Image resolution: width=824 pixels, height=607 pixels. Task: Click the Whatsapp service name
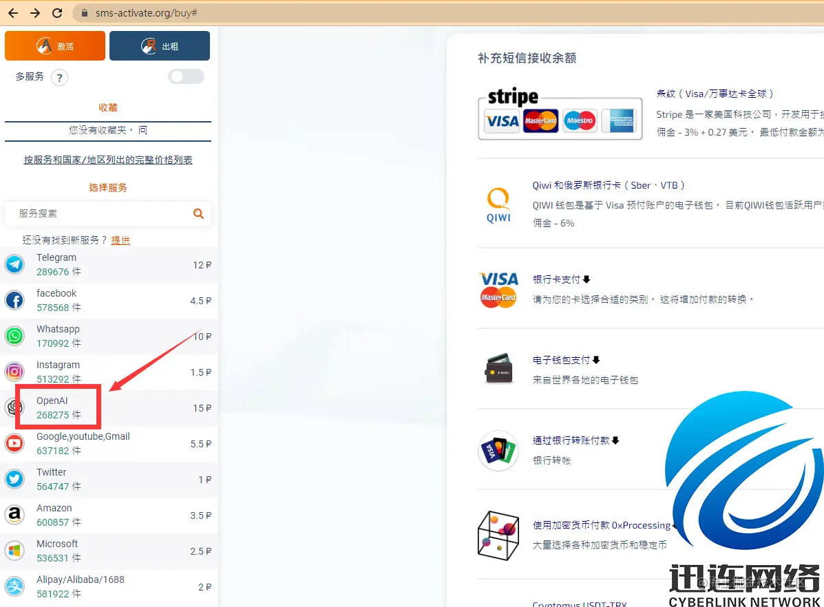pos(58,329)
